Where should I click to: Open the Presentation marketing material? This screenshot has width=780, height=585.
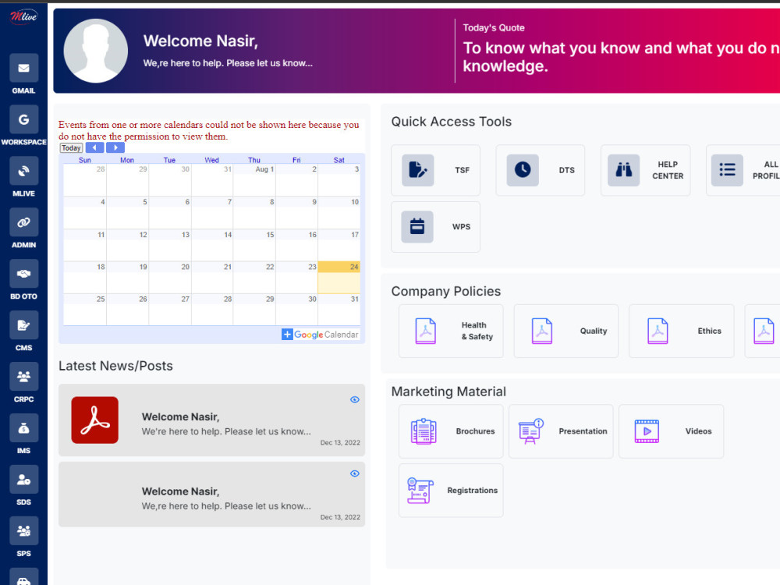point(561,431)
